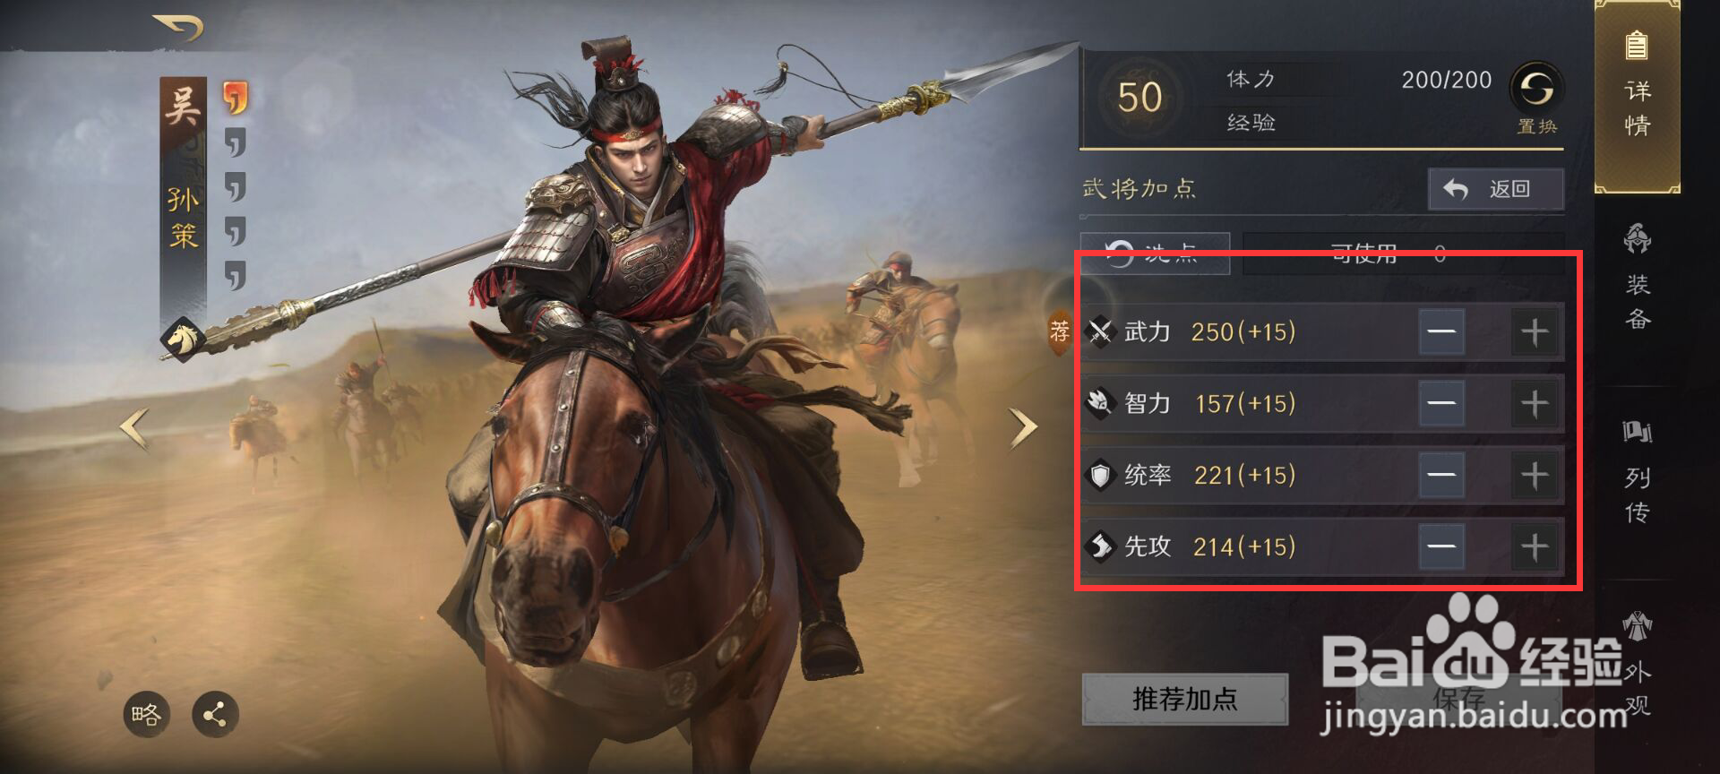The image size is (1720, 774).
Task: Tap the back arrow icon at top left
Action: coord(178,27)
